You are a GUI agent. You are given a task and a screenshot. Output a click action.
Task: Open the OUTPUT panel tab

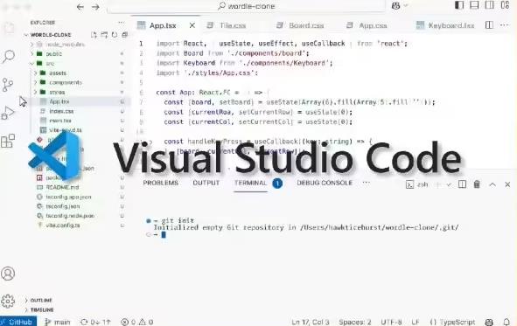[x=206, y=183]
